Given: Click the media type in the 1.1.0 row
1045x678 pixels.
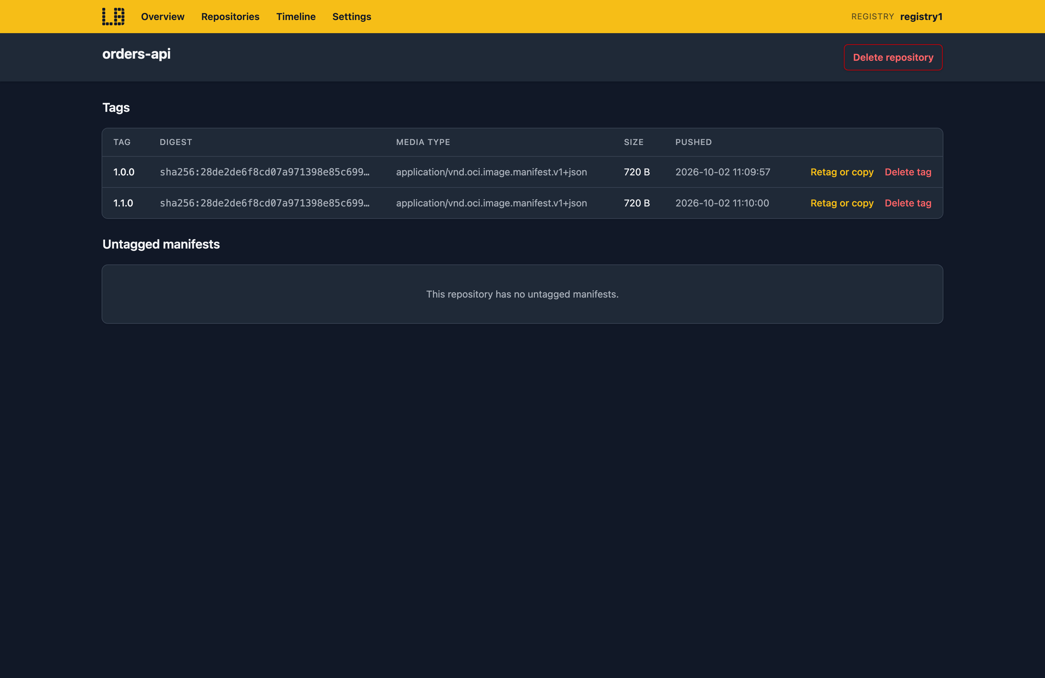Looking at the screenshot, I should 491,203.
